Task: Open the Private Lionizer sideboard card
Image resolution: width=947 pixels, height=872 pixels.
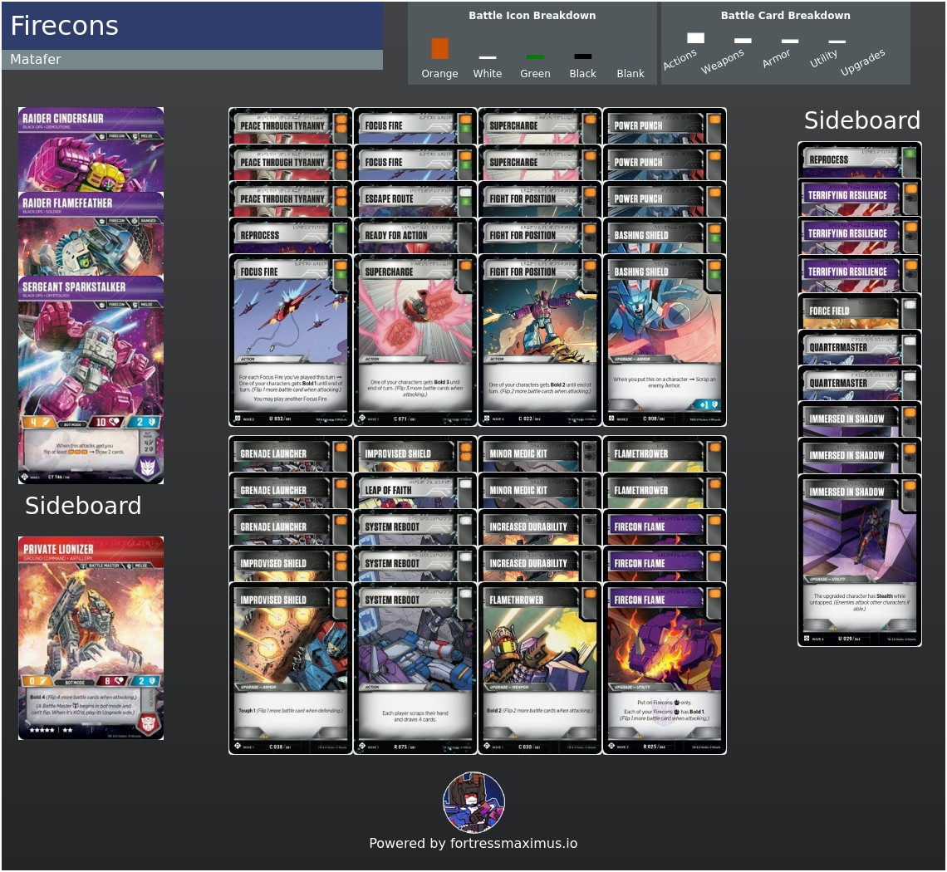Action: (x=91, y=638)
